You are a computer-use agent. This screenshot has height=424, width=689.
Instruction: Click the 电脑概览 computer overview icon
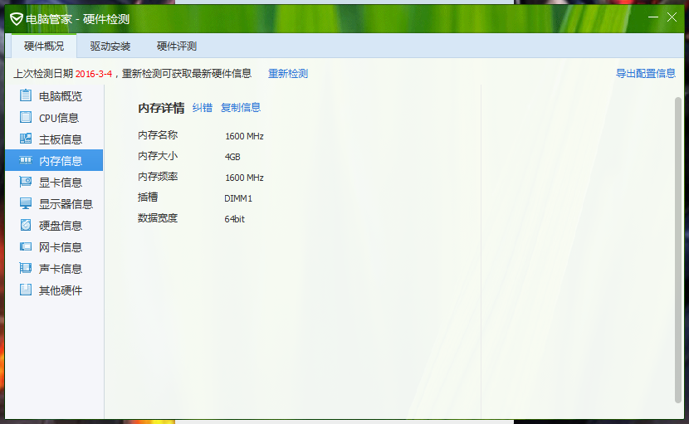pyautogui.click(x=26, y=95)
